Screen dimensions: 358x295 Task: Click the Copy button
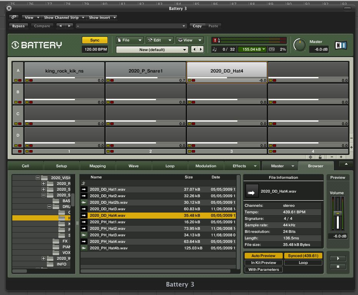(x=197, y=26)
